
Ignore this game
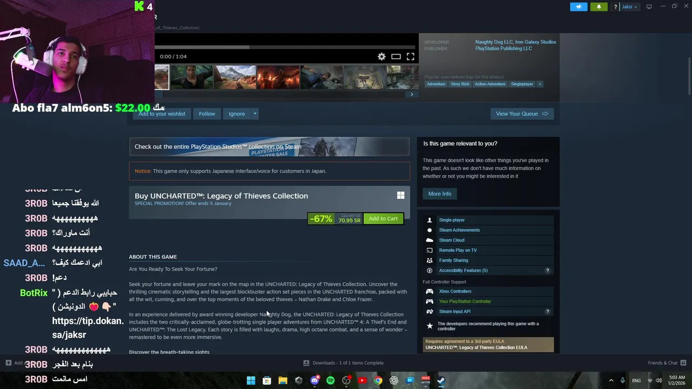coord(237,113)
